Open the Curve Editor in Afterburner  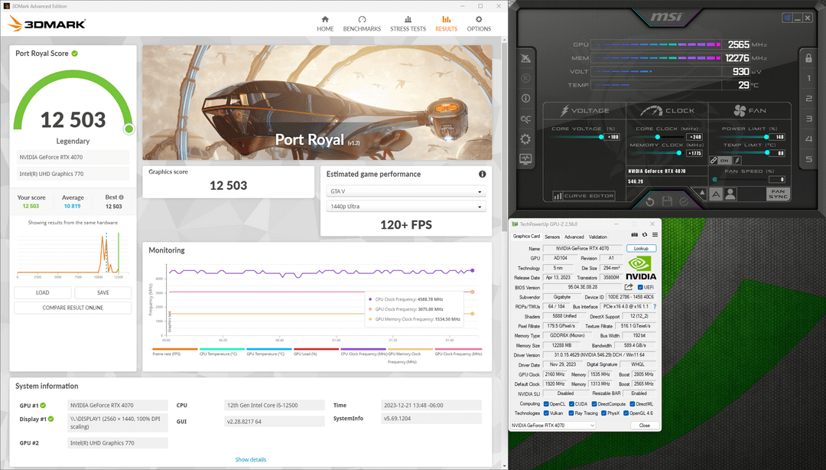click(x=584, y=196)
